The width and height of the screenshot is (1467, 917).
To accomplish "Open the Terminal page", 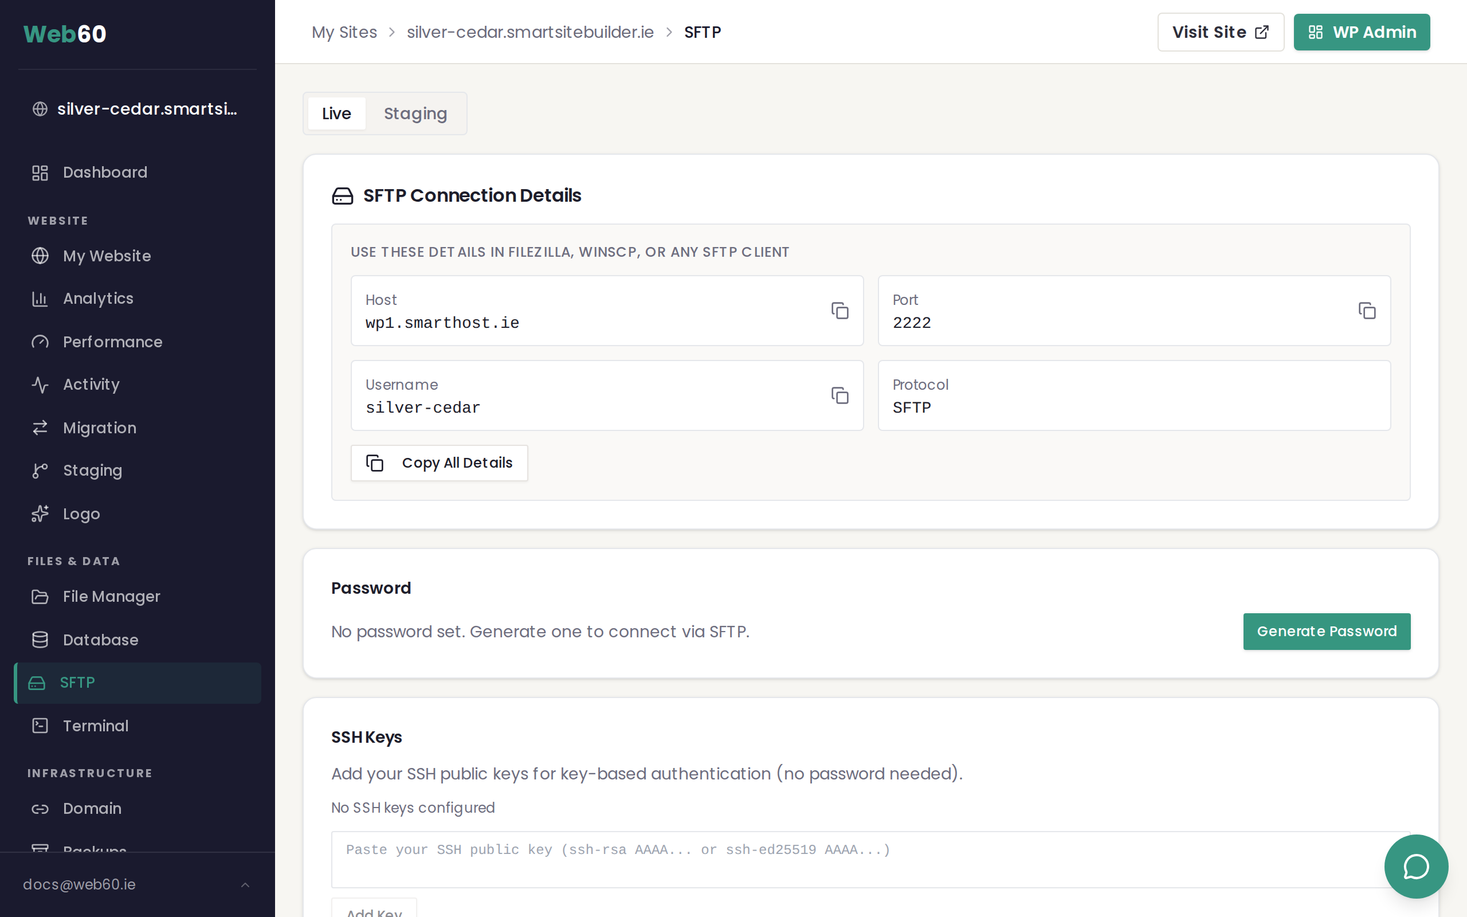I will [95, 726].
